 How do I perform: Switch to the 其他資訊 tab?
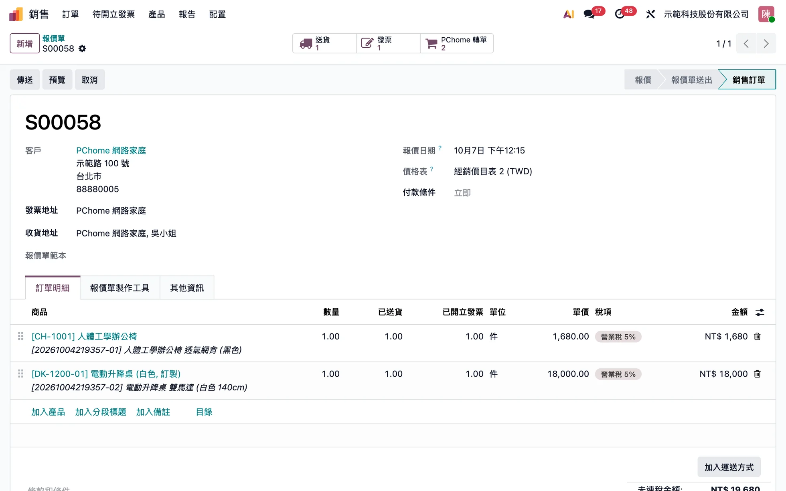(x=187, y=288)
